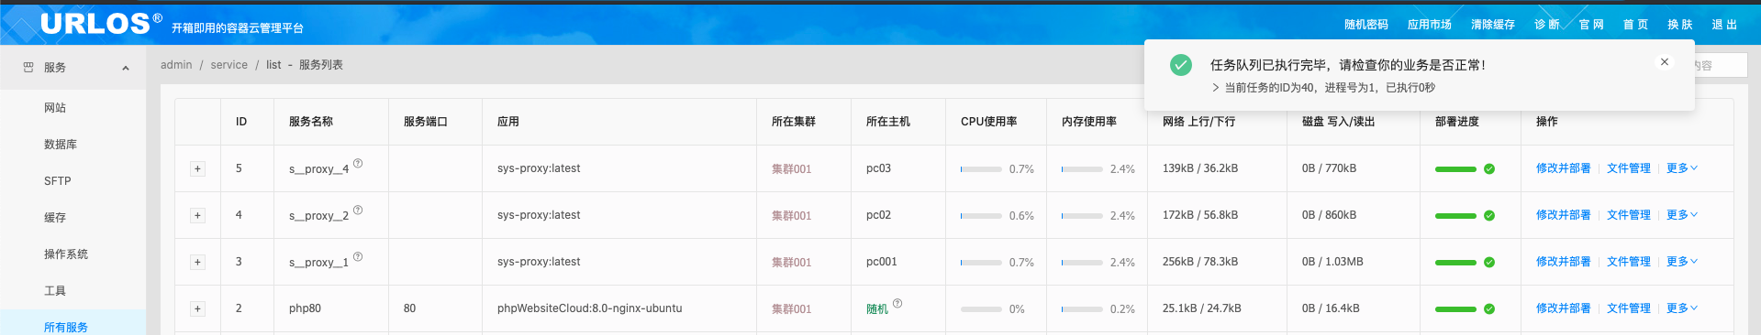Click the help icon next to s_proxy_1
The image size is (1761, 335).
(358, 257)
